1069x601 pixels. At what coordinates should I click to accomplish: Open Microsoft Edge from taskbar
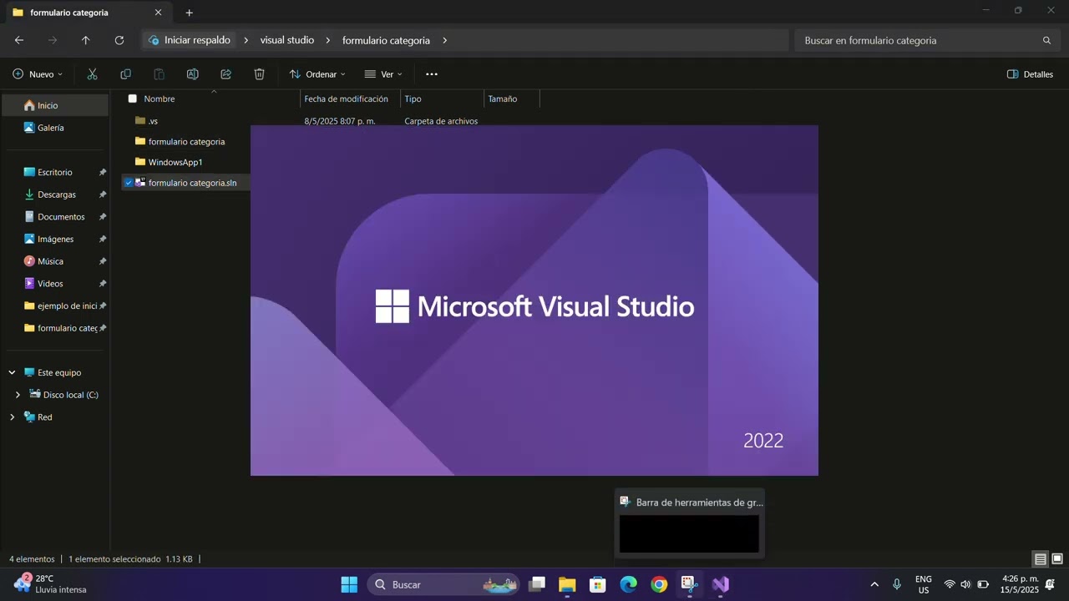coord(629,584)
